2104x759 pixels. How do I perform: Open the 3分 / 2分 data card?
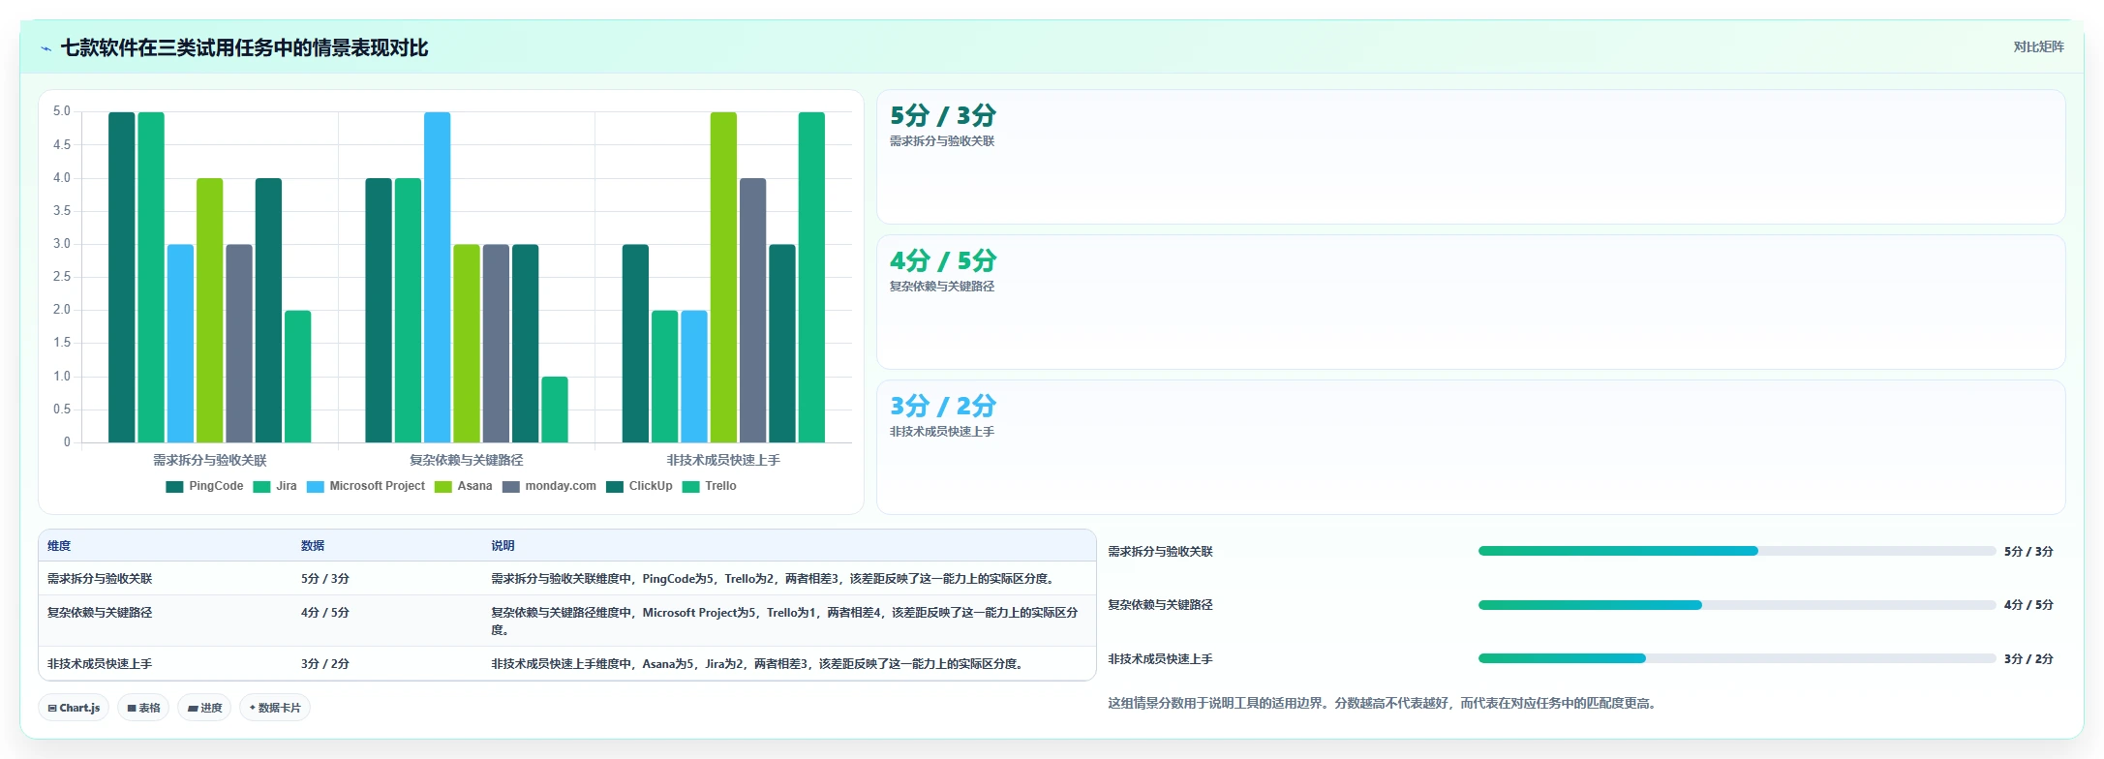pos(1471,447)
